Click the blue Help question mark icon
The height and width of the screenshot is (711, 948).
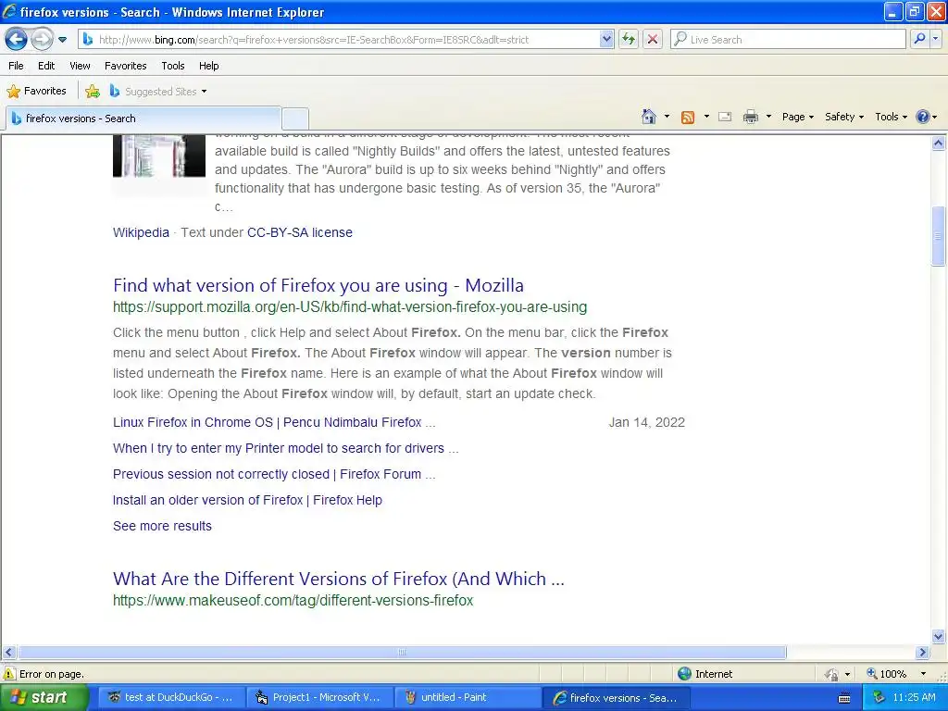[923, 117]
